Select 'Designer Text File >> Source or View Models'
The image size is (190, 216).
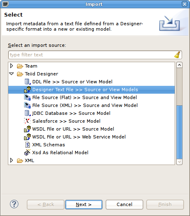pos(85,90)
